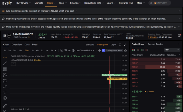
Task: Open the trading pairs list hamburger icon
Action: 5,36
